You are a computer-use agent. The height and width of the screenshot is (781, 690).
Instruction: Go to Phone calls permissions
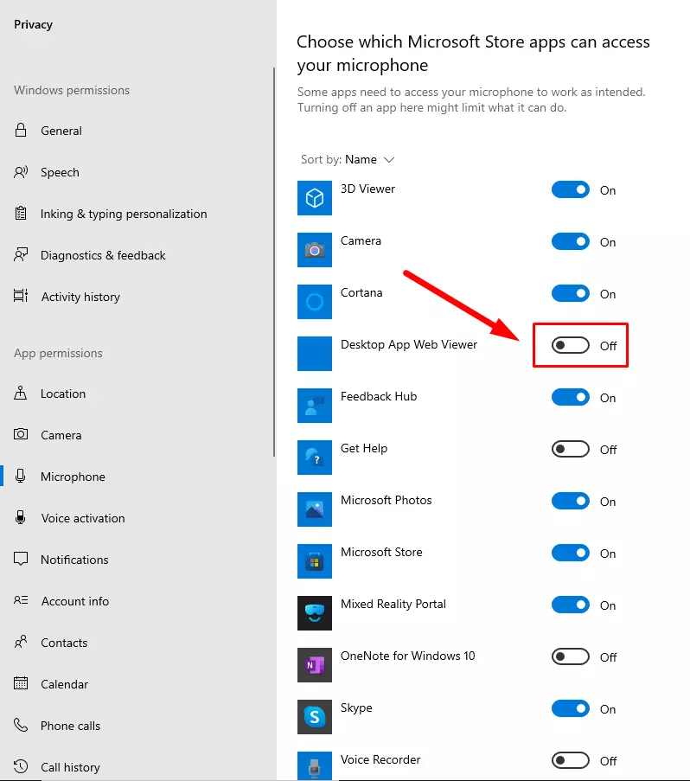pos(70,726)
